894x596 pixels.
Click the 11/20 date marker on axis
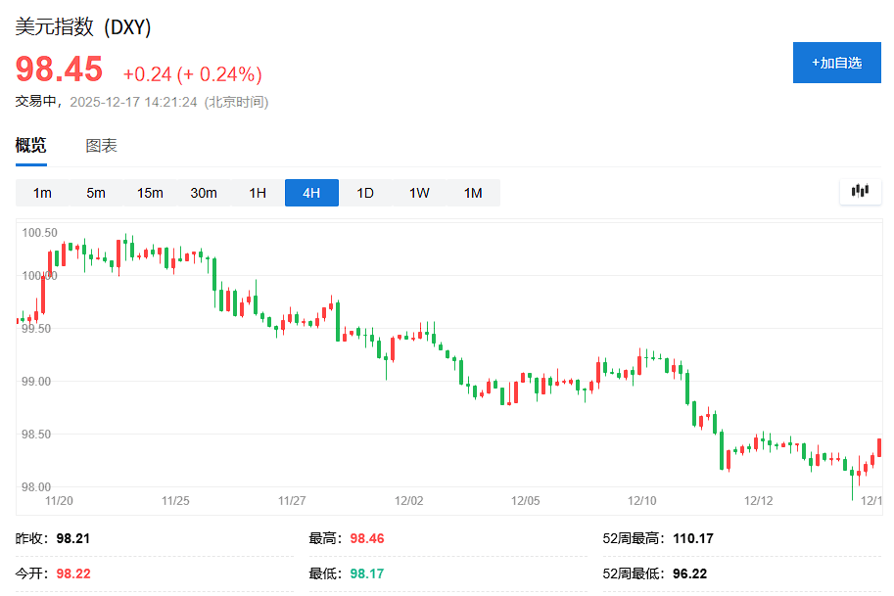(x=60, y=500)
